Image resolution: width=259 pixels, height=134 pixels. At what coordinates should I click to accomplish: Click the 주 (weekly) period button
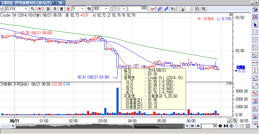click(x=55, y=9)
